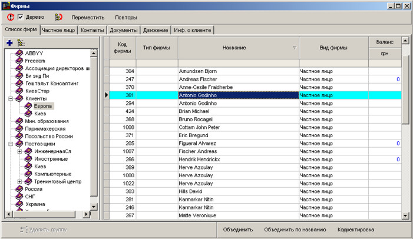Uncheck the Дерево checkbox
Image resolution: width=413 pixels, height=239 pixels.
tap(21, 18)
